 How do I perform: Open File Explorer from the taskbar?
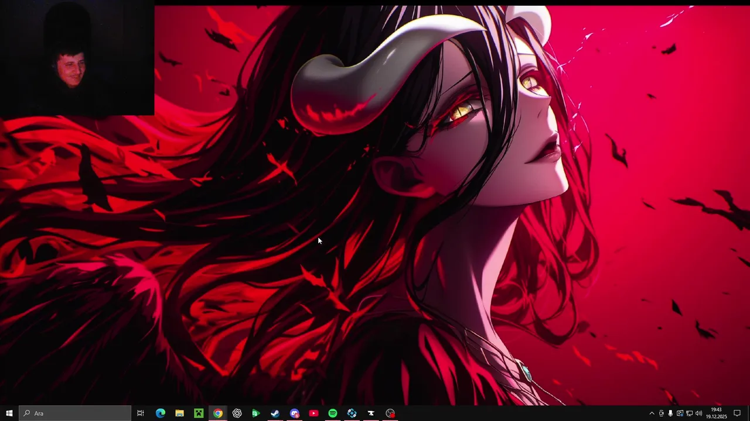(179, 413)
